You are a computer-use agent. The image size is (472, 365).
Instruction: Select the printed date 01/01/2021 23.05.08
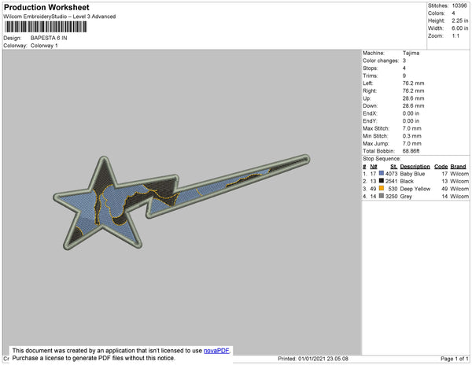323,359
